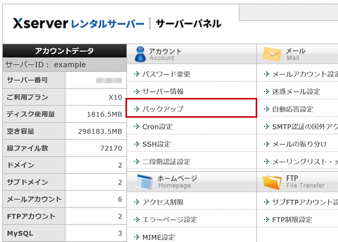This screenshot has width=338, height=242.
Task: Go to Cron設定
Action: pos(158,126)
